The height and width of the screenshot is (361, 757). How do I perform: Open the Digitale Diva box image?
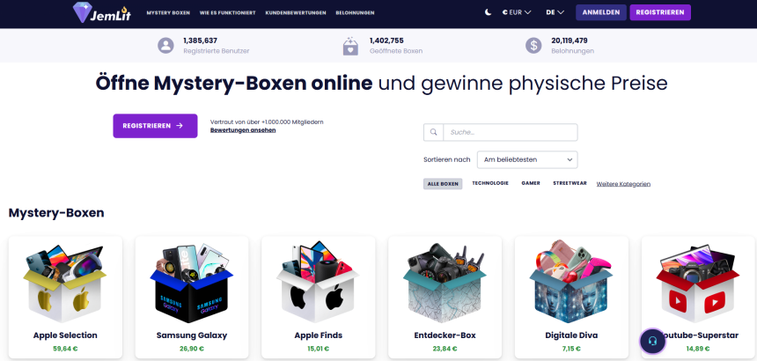571,283
